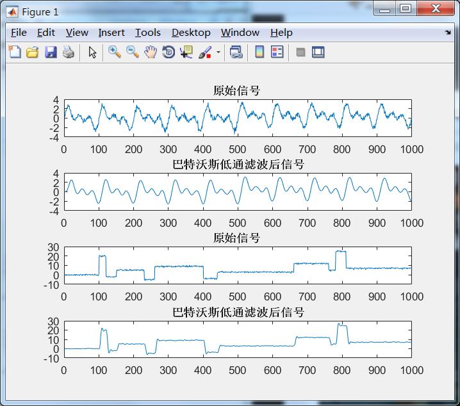The image size is (460, 406).
Task: Click the Figure 1 title bar text
Action: click(x=40, y=12)
